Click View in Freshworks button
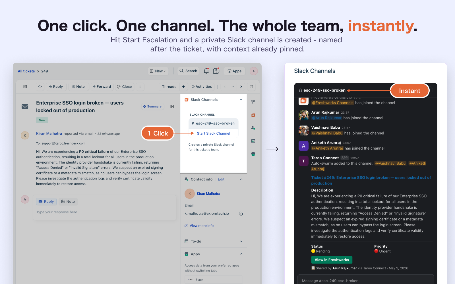The image size is (455, 284). click(x=332, y=260)
